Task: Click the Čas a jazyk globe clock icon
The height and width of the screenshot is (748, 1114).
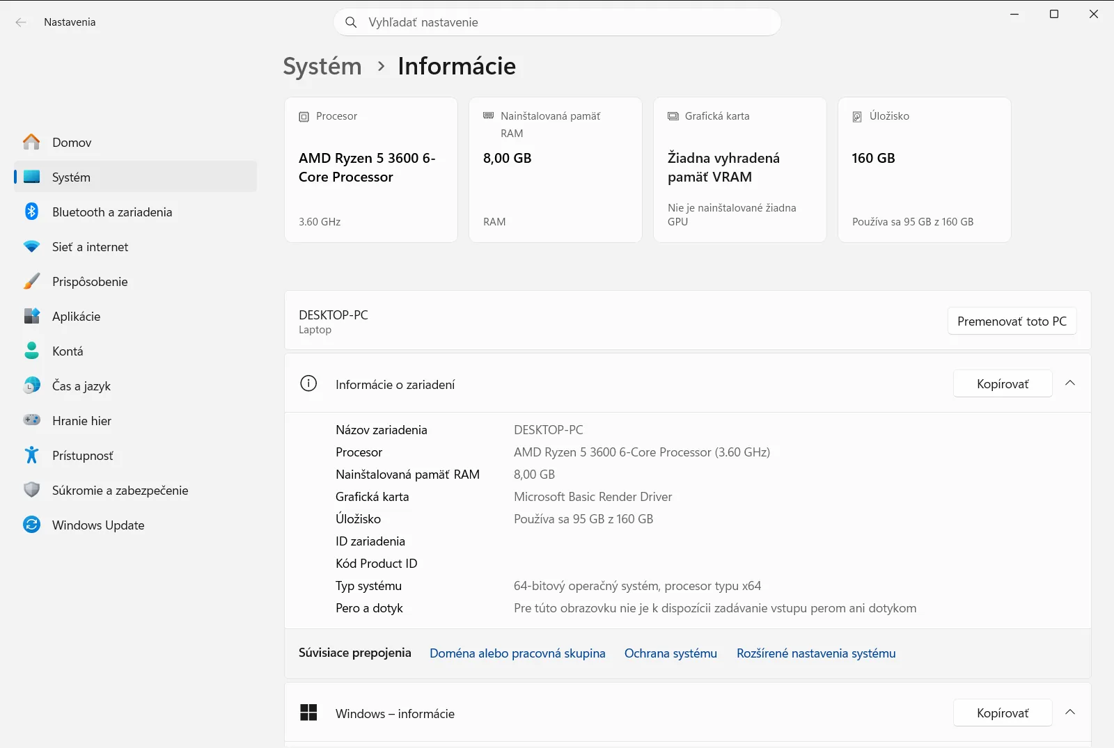Action: coord(31,385)
